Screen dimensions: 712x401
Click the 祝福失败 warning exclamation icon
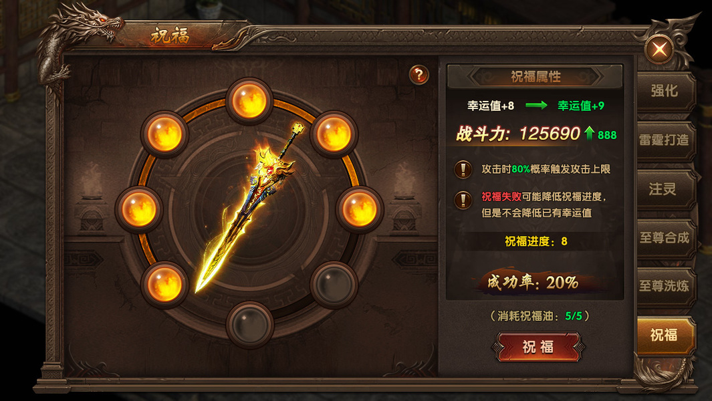pyautogui.click(x=463, y=199)
